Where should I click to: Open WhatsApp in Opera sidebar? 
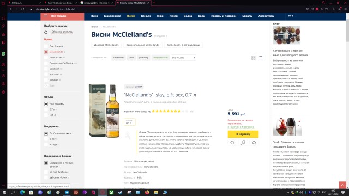(x=4, y=54)
